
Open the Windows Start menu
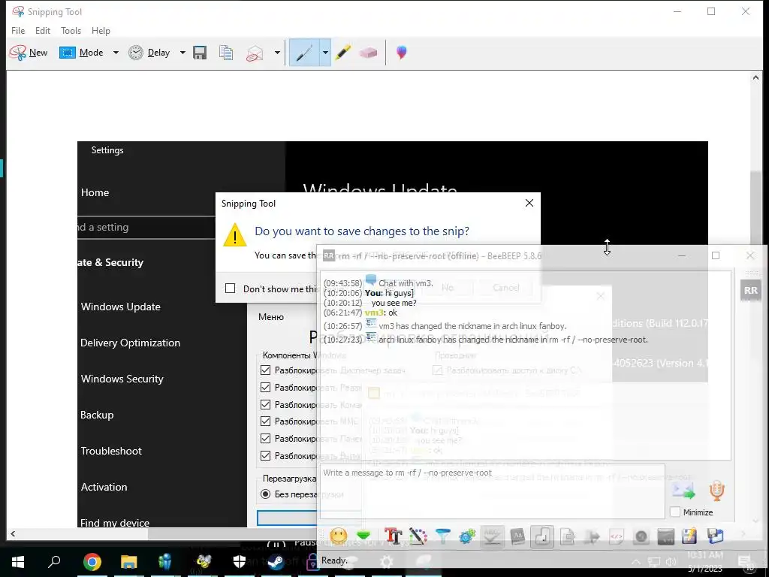click(18, 562)
